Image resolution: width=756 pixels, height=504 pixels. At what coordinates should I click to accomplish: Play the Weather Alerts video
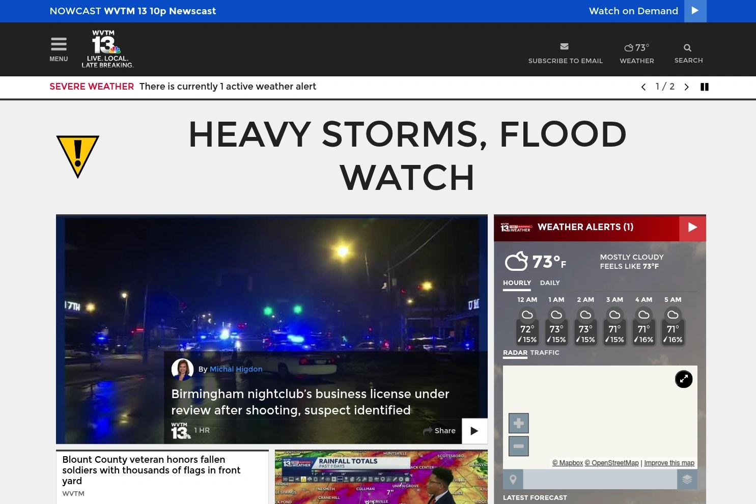692,228
